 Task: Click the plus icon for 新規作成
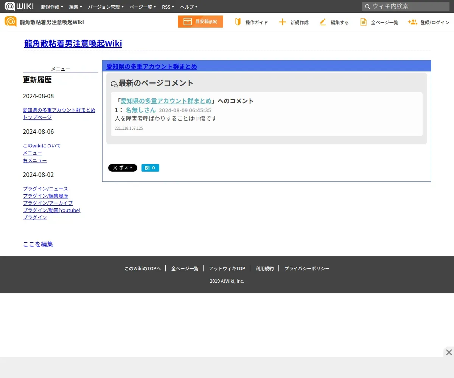pyautogui.click(x=282, y=22)
